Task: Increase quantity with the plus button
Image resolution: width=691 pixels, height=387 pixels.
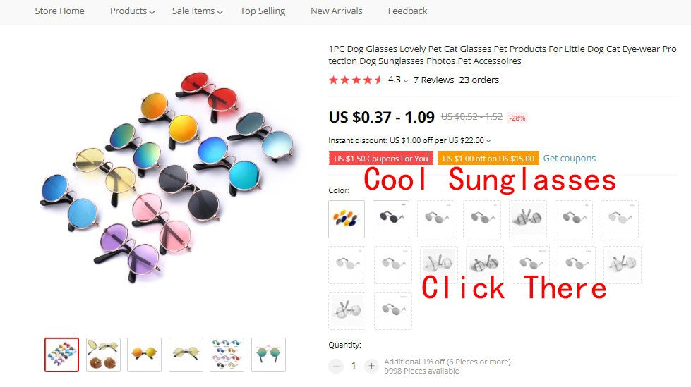Action: point(371,365)
